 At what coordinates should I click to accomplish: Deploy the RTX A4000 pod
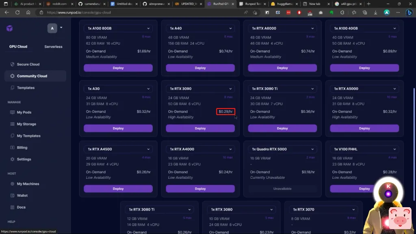click(x=200, y=188)
